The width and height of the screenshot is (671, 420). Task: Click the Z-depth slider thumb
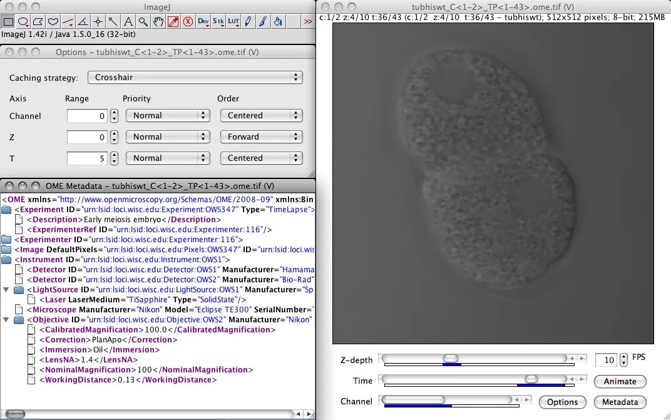tap(450, 359)
